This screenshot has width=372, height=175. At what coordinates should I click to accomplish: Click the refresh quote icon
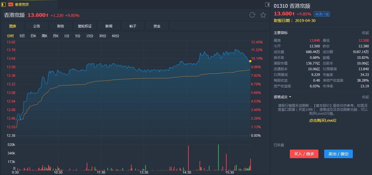coord(252,15)
